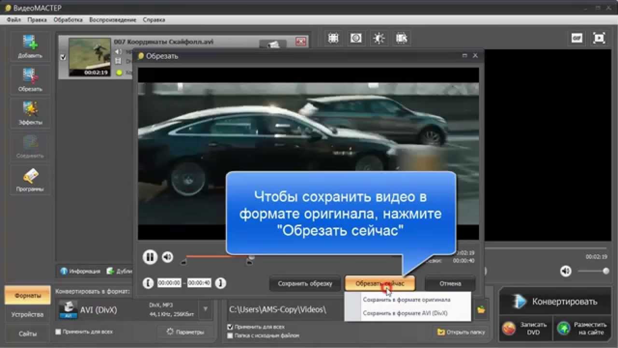Click the output path C:\Users\AMS-Copy\Videos\ field
This screenshot has height=348, width=618.
[x=350, y=310]
